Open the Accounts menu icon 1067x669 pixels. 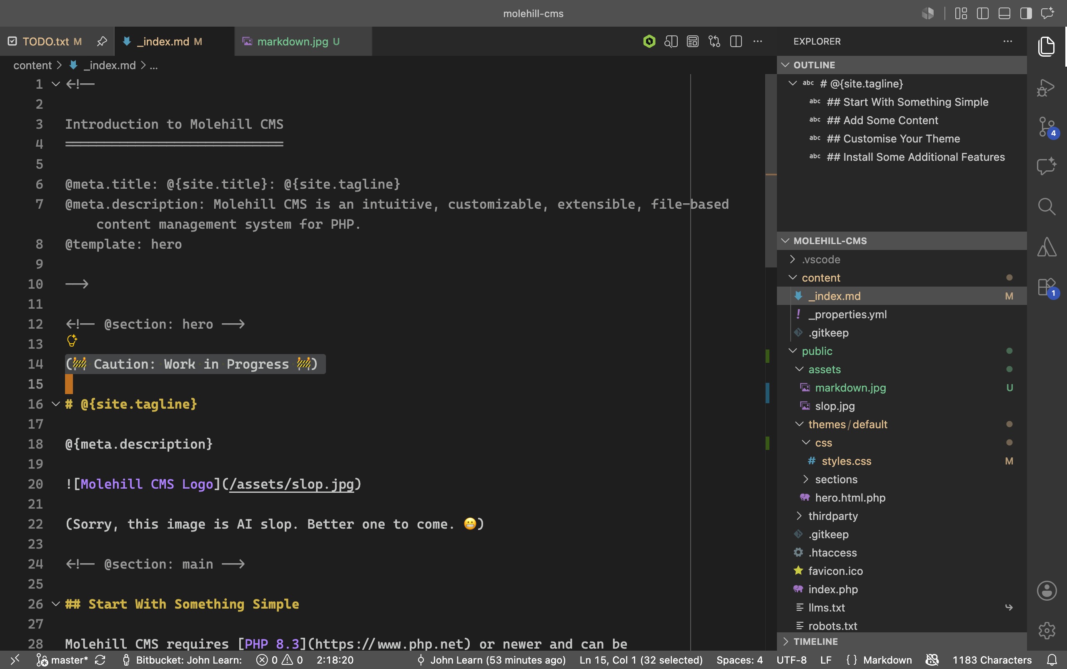[1046, 591]
